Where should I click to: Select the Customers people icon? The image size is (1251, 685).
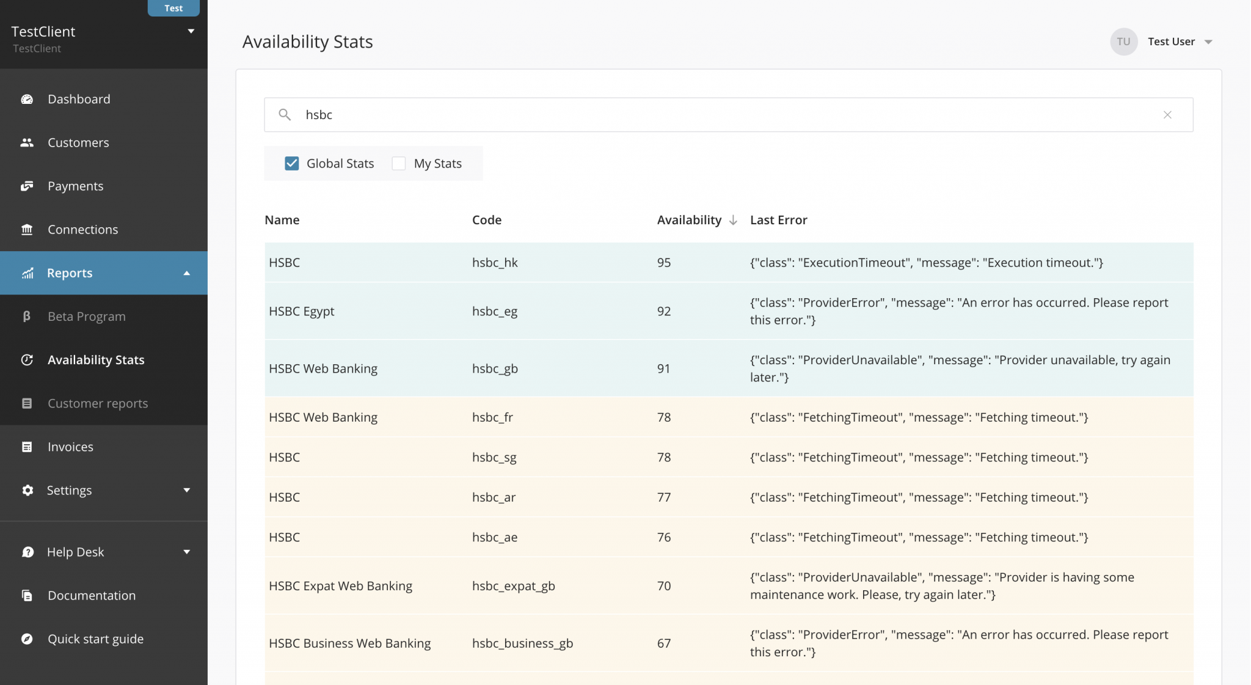click(27, 142)
